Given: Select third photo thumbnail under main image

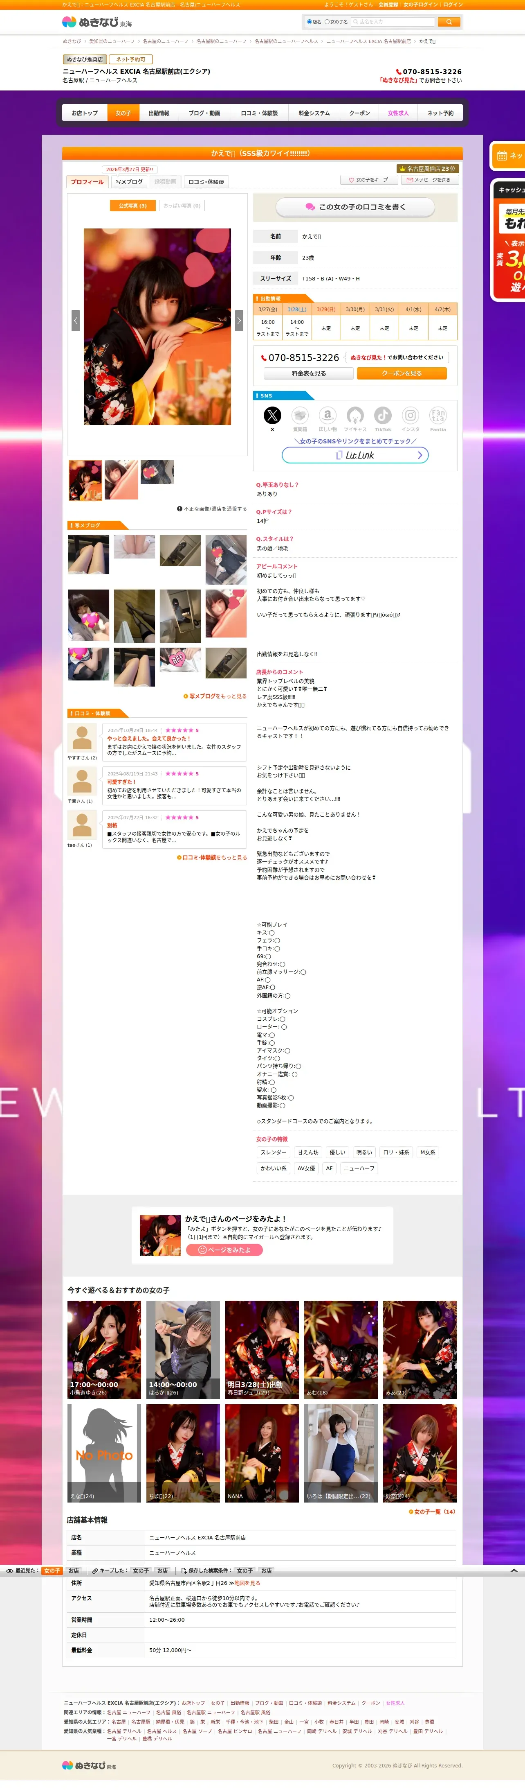Looking at the screenshot, I should [x=157, y=472].
